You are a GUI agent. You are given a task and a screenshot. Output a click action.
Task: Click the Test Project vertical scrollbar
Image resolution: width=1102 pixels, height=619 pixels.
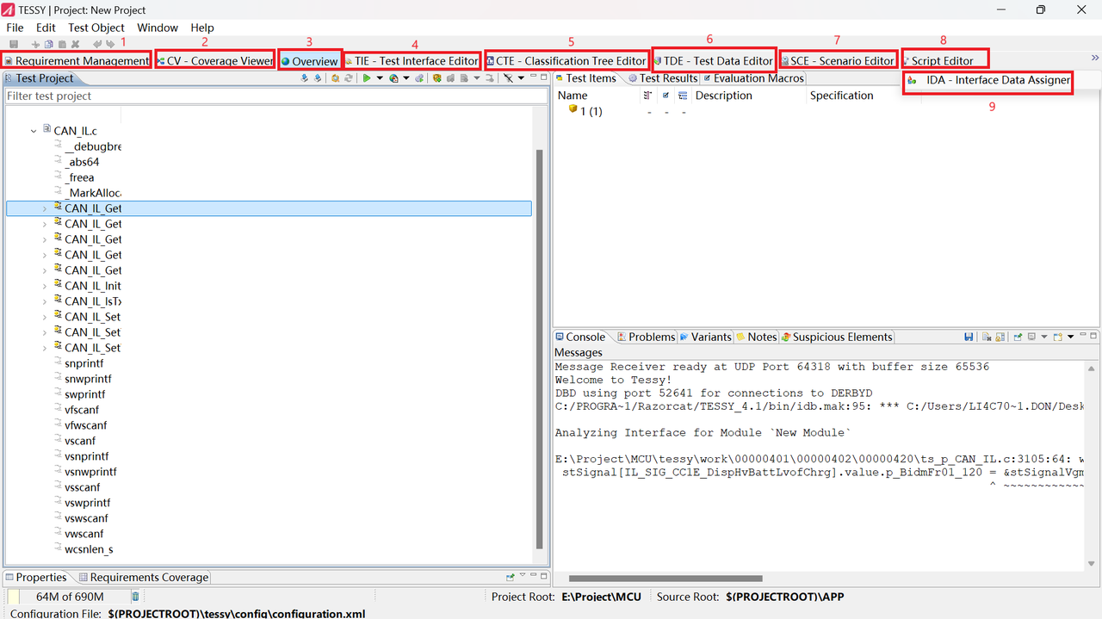540,349
